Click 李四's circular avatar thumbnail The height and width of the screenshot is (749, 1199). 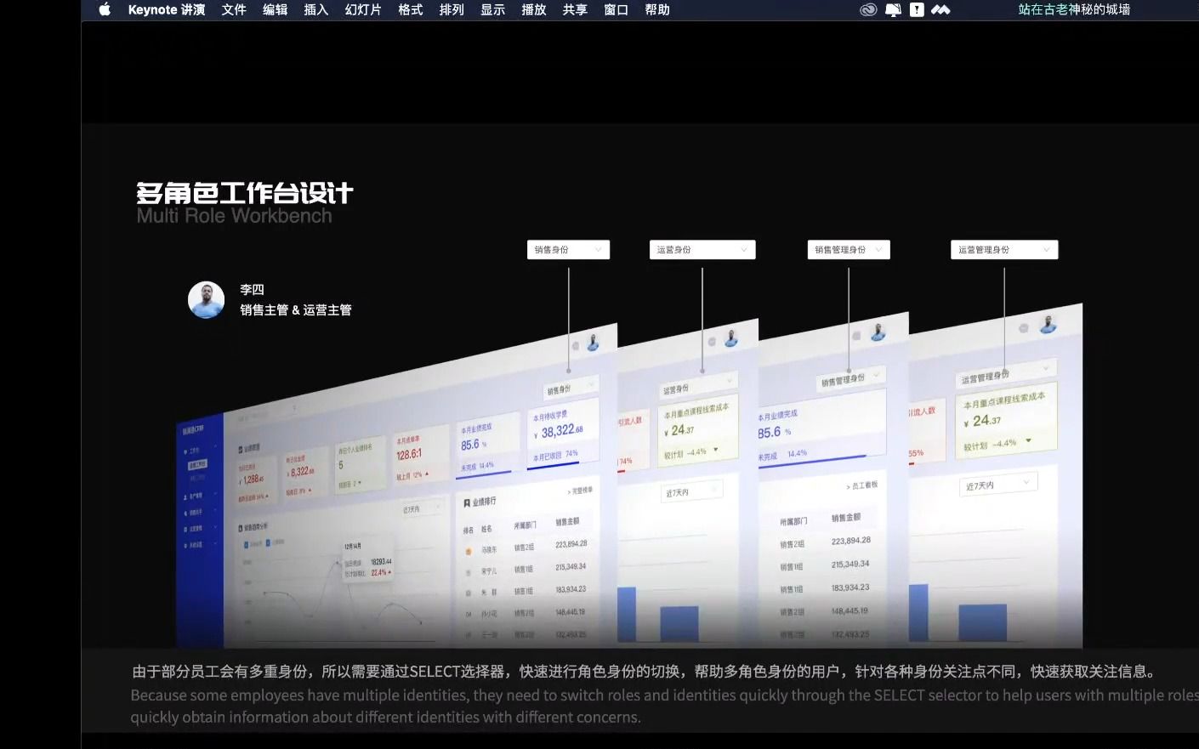click(x=205, y=299)
